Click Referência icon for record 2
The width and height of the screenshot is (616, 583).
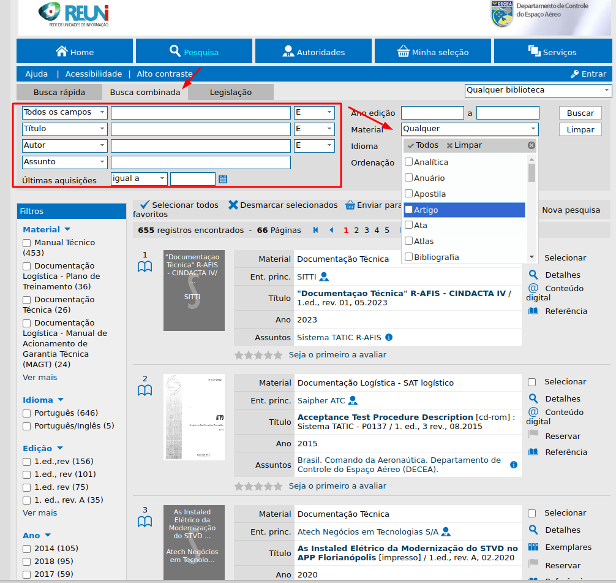(533, 452)
